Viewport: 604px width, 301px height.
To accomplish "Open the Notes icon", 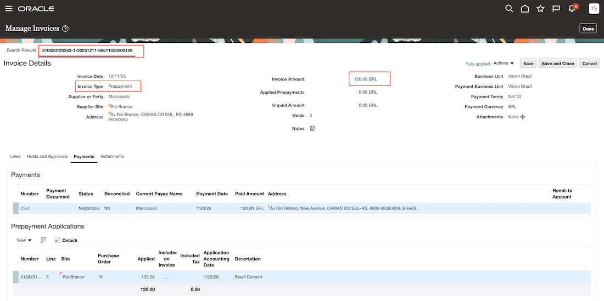I will tap(313, 128).
